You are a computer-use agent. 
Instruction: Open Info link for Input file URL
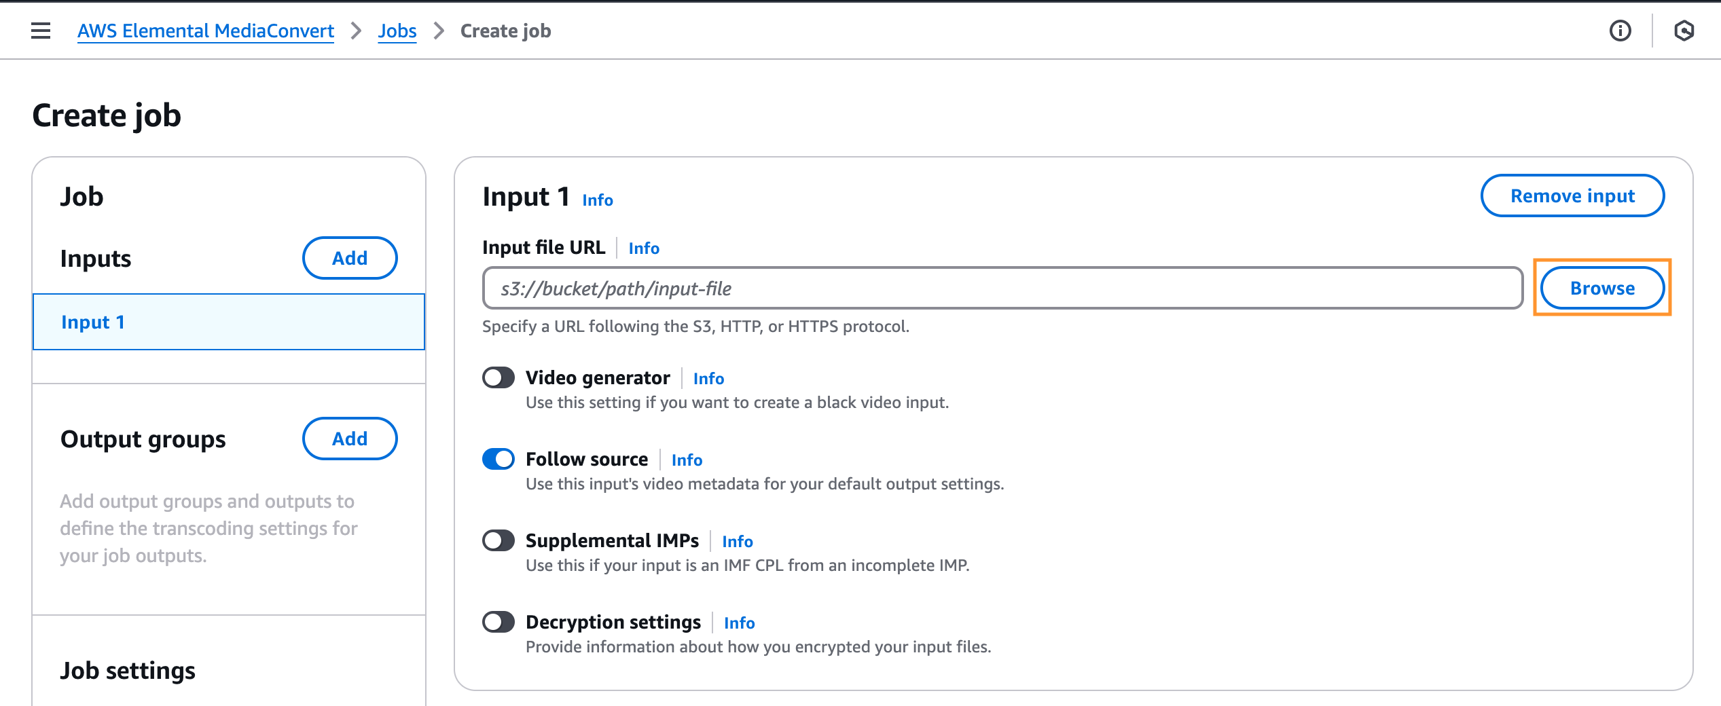[x=643, y=248]
